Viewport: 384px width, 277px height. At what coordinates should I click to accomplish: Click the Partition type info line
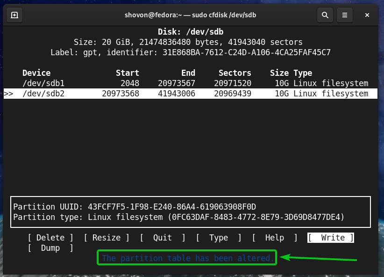tap(178, 217)
